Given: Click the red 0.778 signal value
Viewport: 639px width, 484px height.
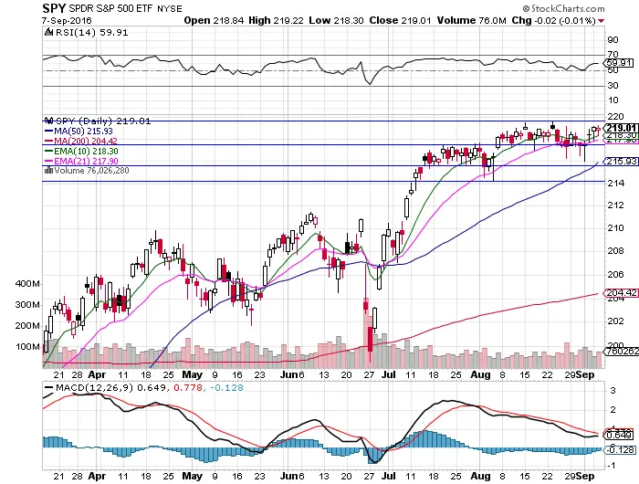Looking at the screenshot, I should coord(188,387).
